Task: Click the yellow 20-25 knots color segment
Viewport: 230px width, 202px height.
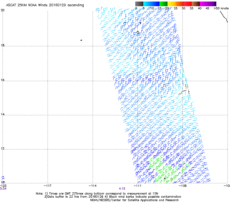Action: click(172, 4)
